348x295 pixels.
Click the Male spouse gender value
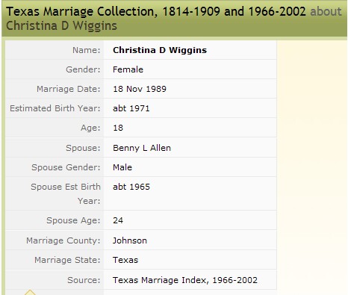point(122,167)
